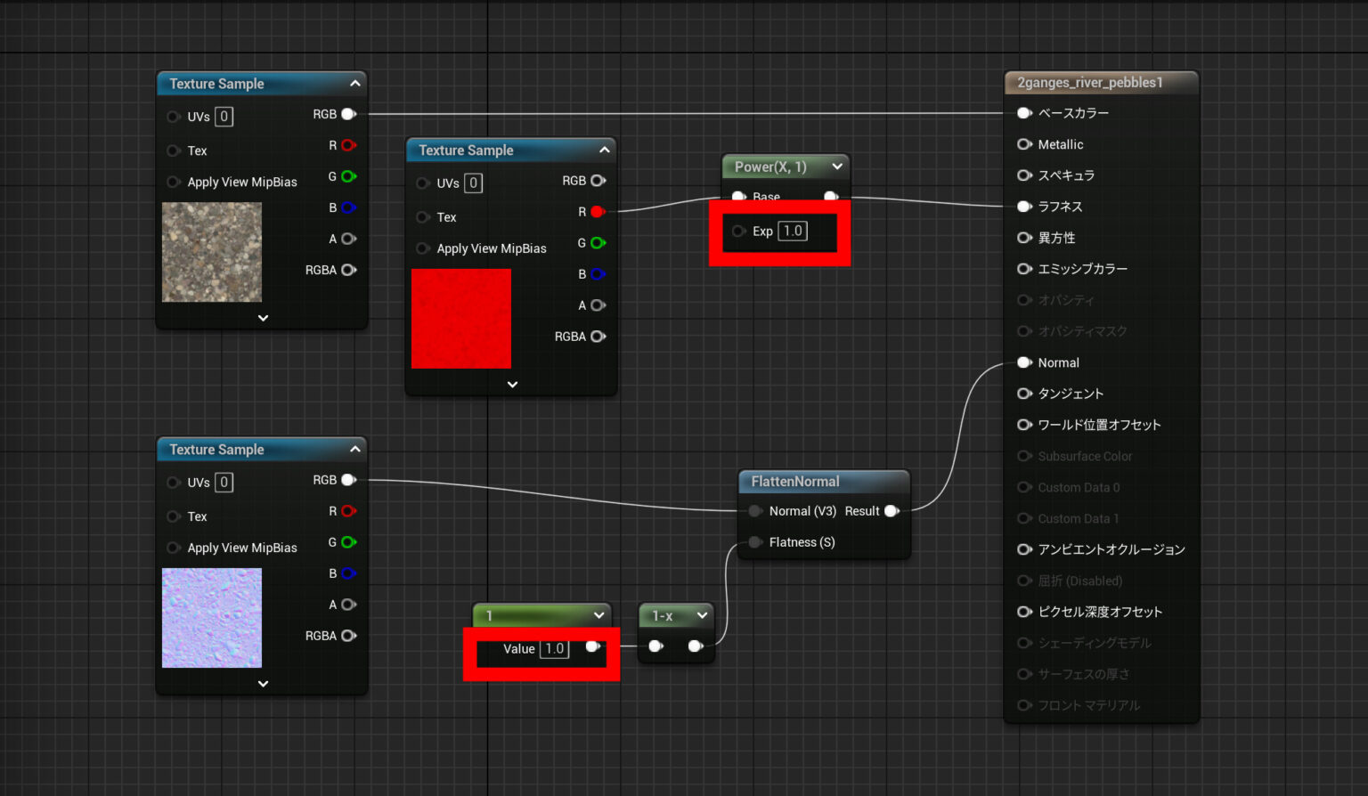Click the ラフネス input pin
The image size is (1368, 796).
(1024, 207)
